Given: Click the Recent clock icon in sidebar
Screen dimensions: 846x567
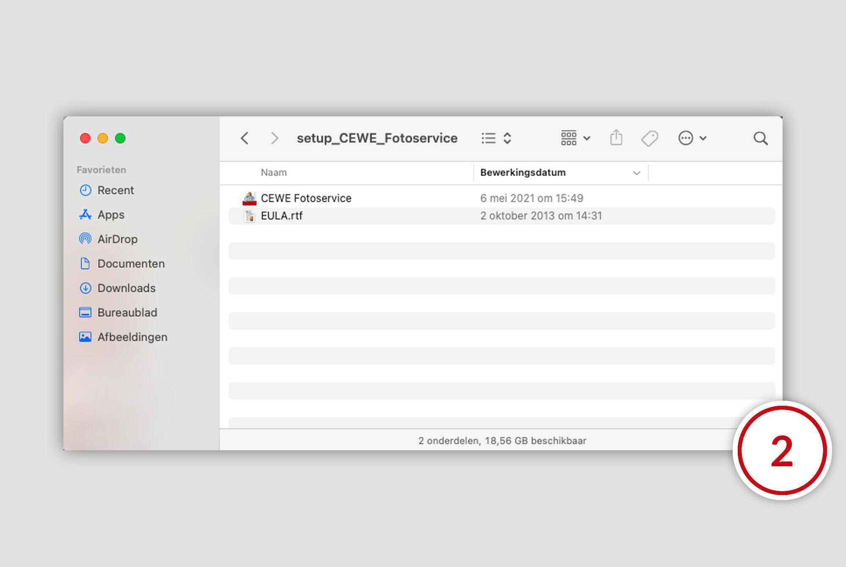Looking at the screenshot, I should point(85,190).
